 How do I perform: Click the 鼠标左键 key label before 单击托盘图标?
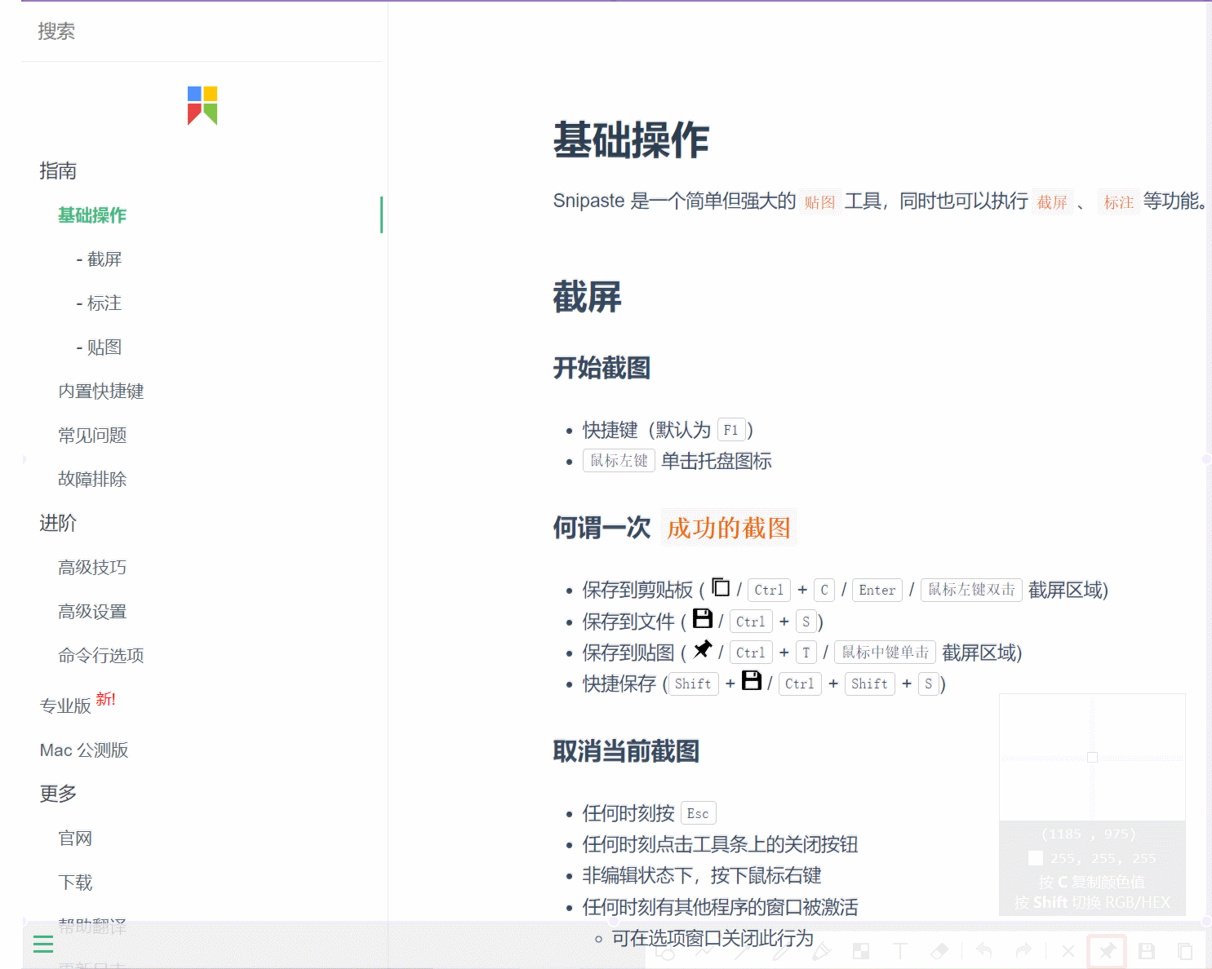tap(619, 461)
